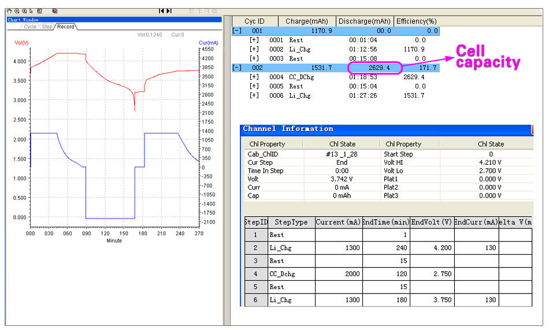Image resolution: width=549 pixels, height=330 pixels.
Task: Expand step 0004 CC_DChg
Action: click(x=254, y=77)
